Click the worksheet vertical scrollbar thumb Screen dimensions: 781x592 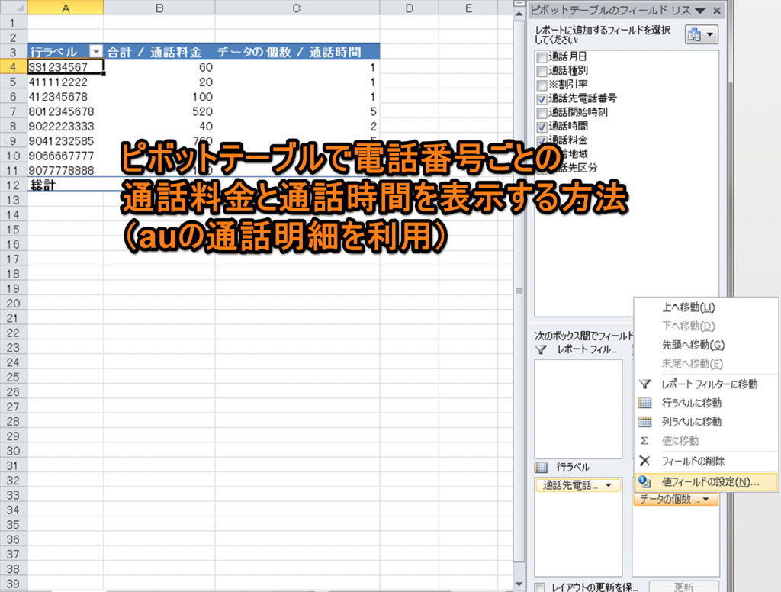tap(519, 291)
